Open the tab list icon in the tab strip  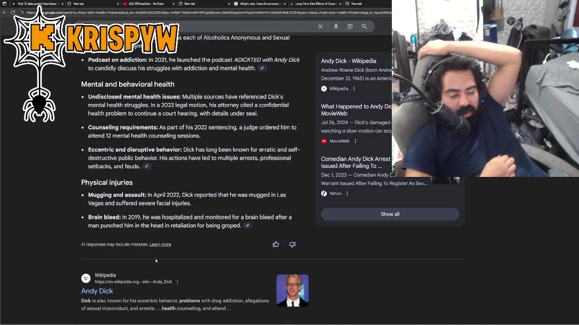[5, 4]
